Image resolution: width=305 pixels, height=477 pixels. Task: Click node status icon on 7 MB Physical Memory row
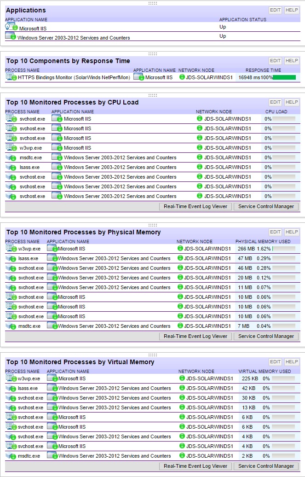[180, 326]
